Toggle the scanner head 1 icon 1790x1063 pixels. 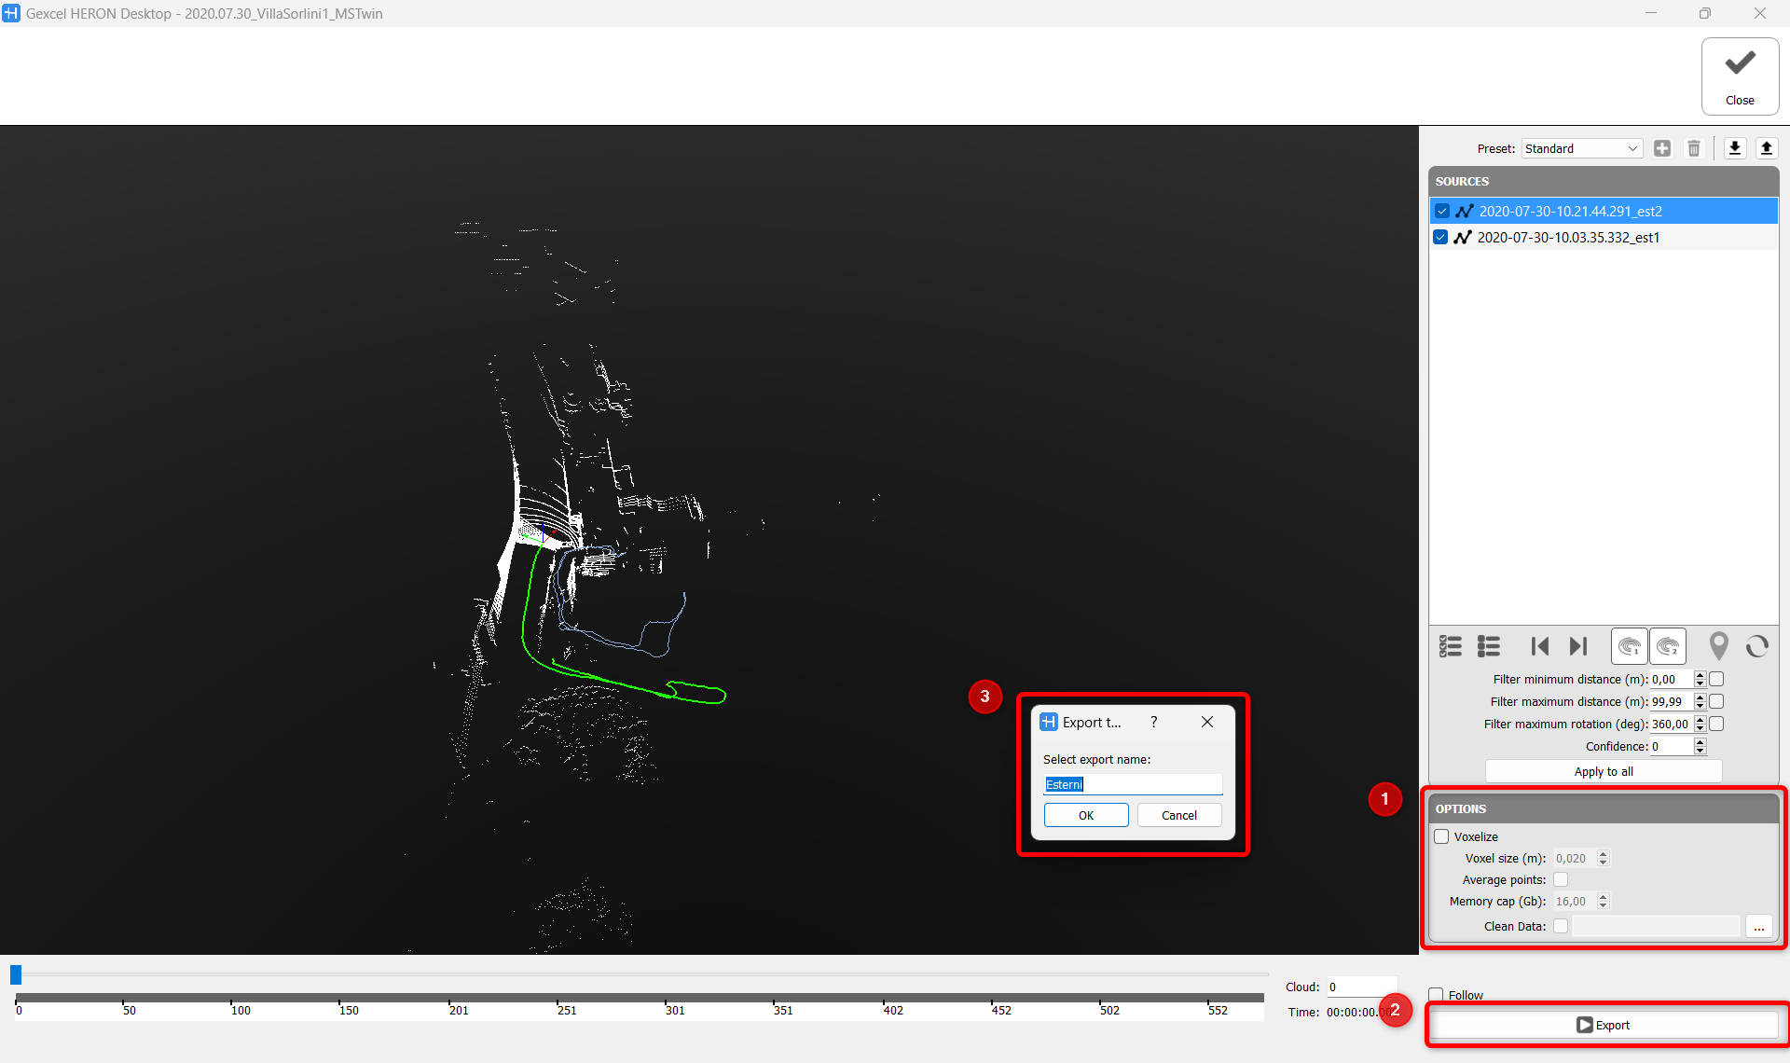[1629, 646]
